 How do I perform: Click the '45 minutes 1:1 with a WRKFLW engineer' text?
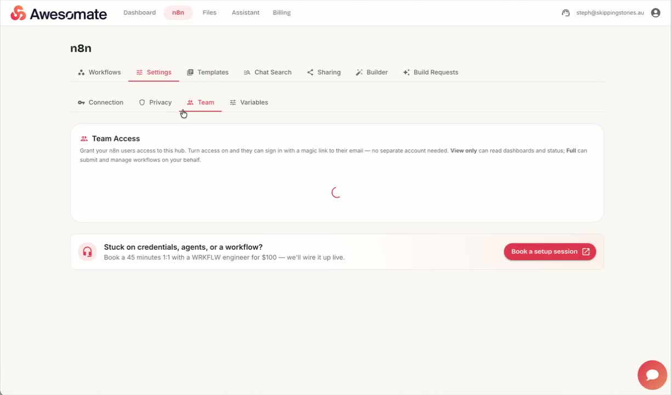189,257
